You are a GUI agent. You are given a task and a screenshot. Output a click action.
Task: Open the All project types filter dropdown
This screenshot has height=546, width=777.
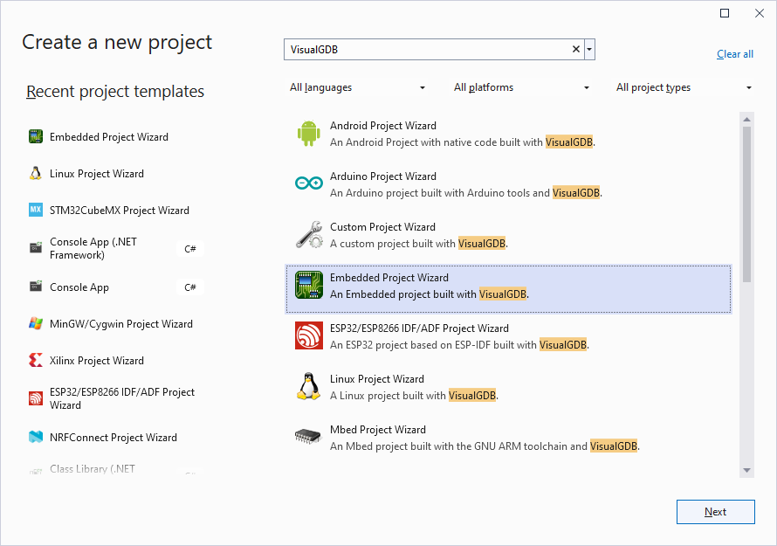click(684, 87)
